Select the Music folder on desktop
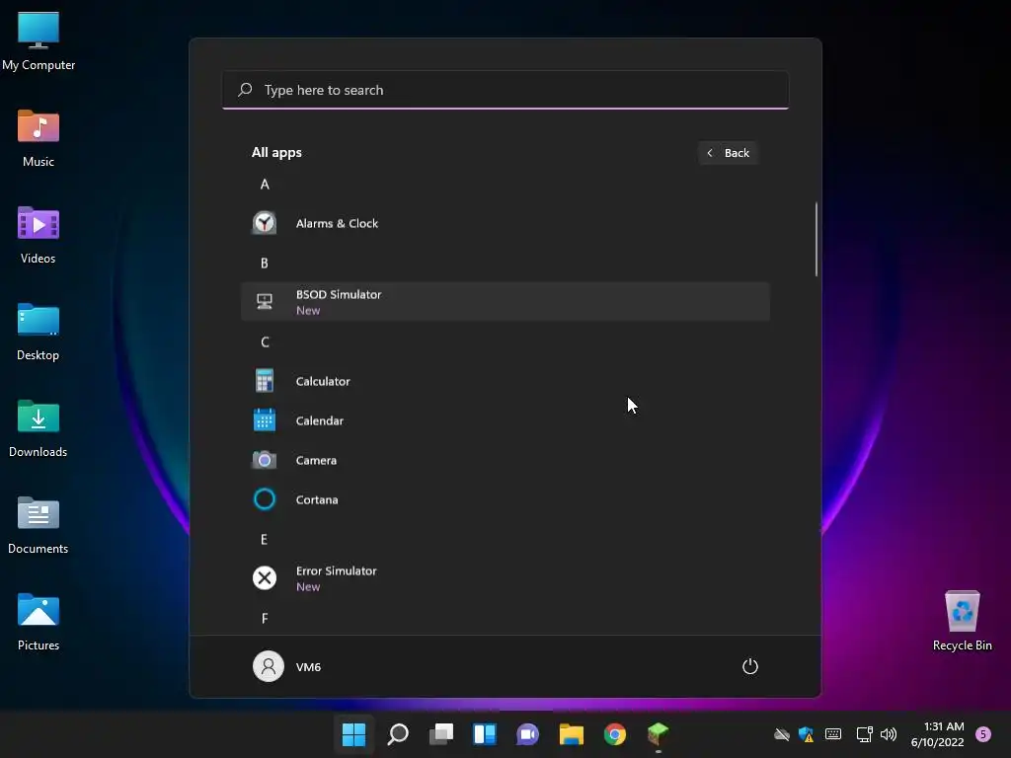Image resolution: width=1011 pixels, height=758 pixels. pos(39,137)
